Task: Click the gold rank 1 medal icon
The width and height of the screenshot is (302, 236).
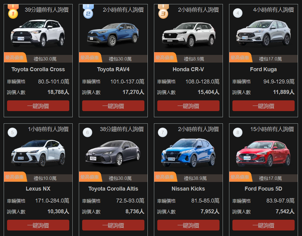Action: point(13,12)
